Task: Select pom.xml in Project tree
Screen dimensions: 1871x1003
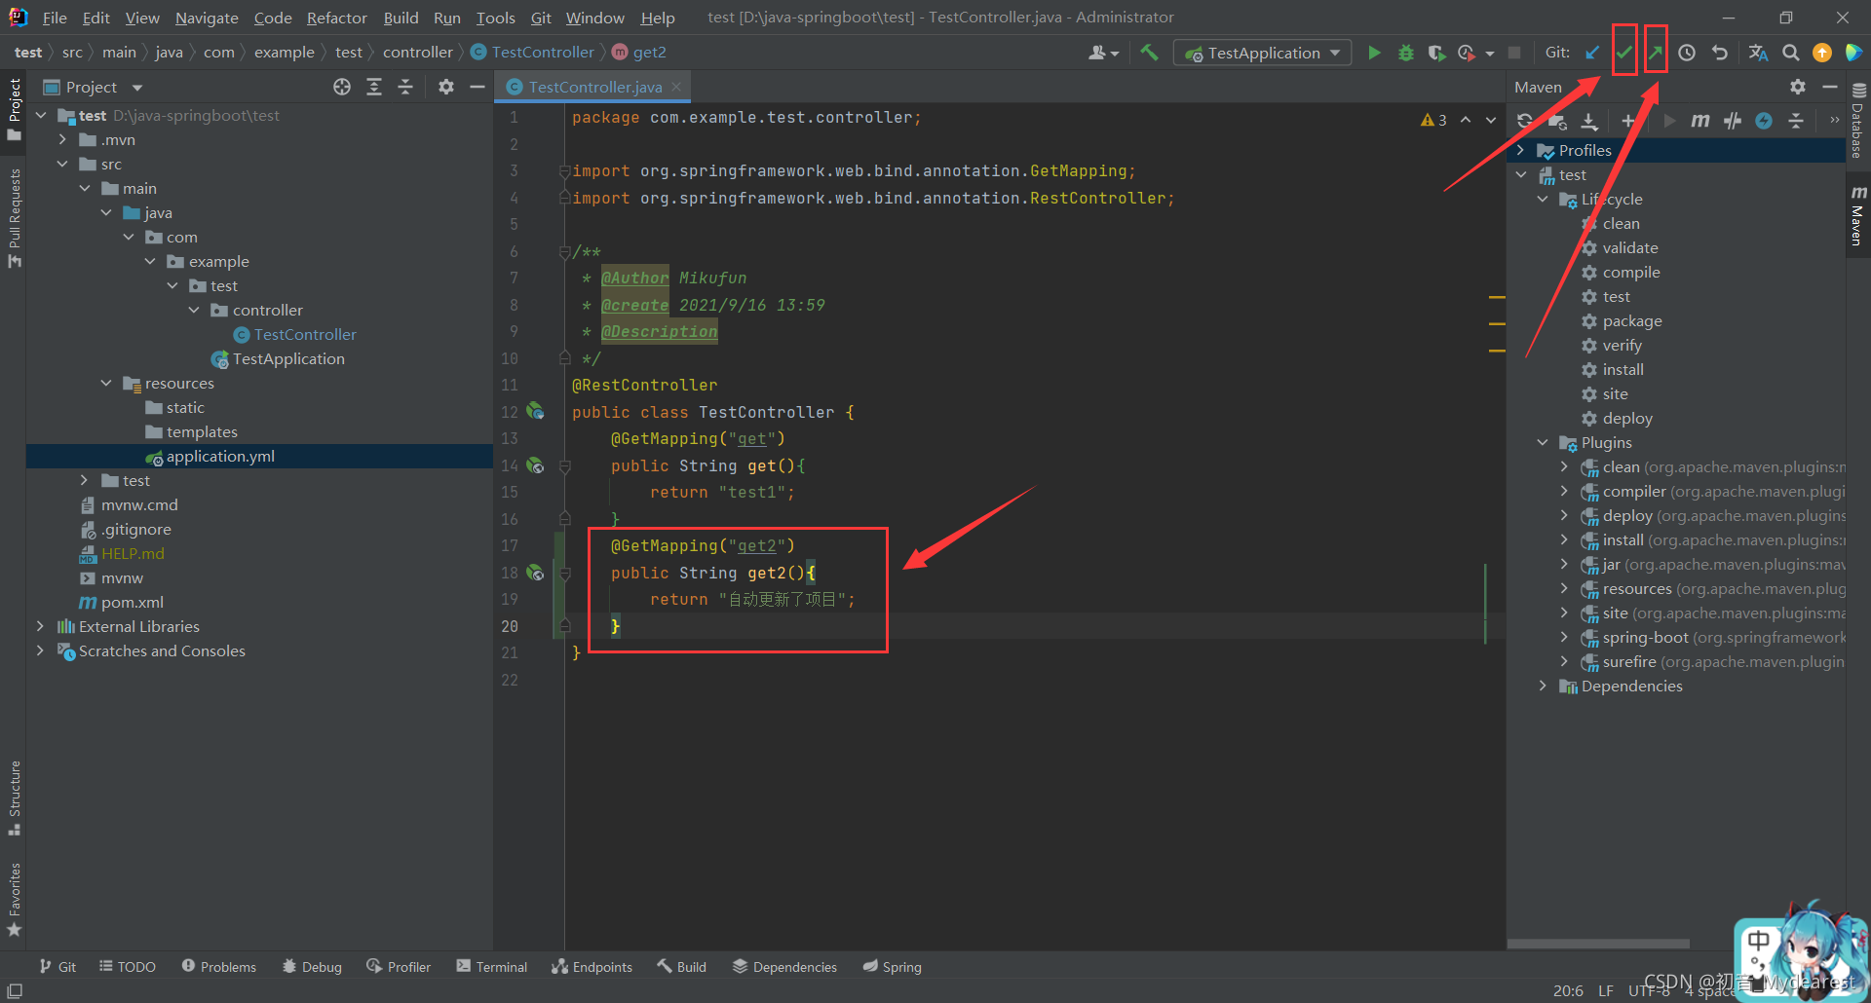Action: 133,602
